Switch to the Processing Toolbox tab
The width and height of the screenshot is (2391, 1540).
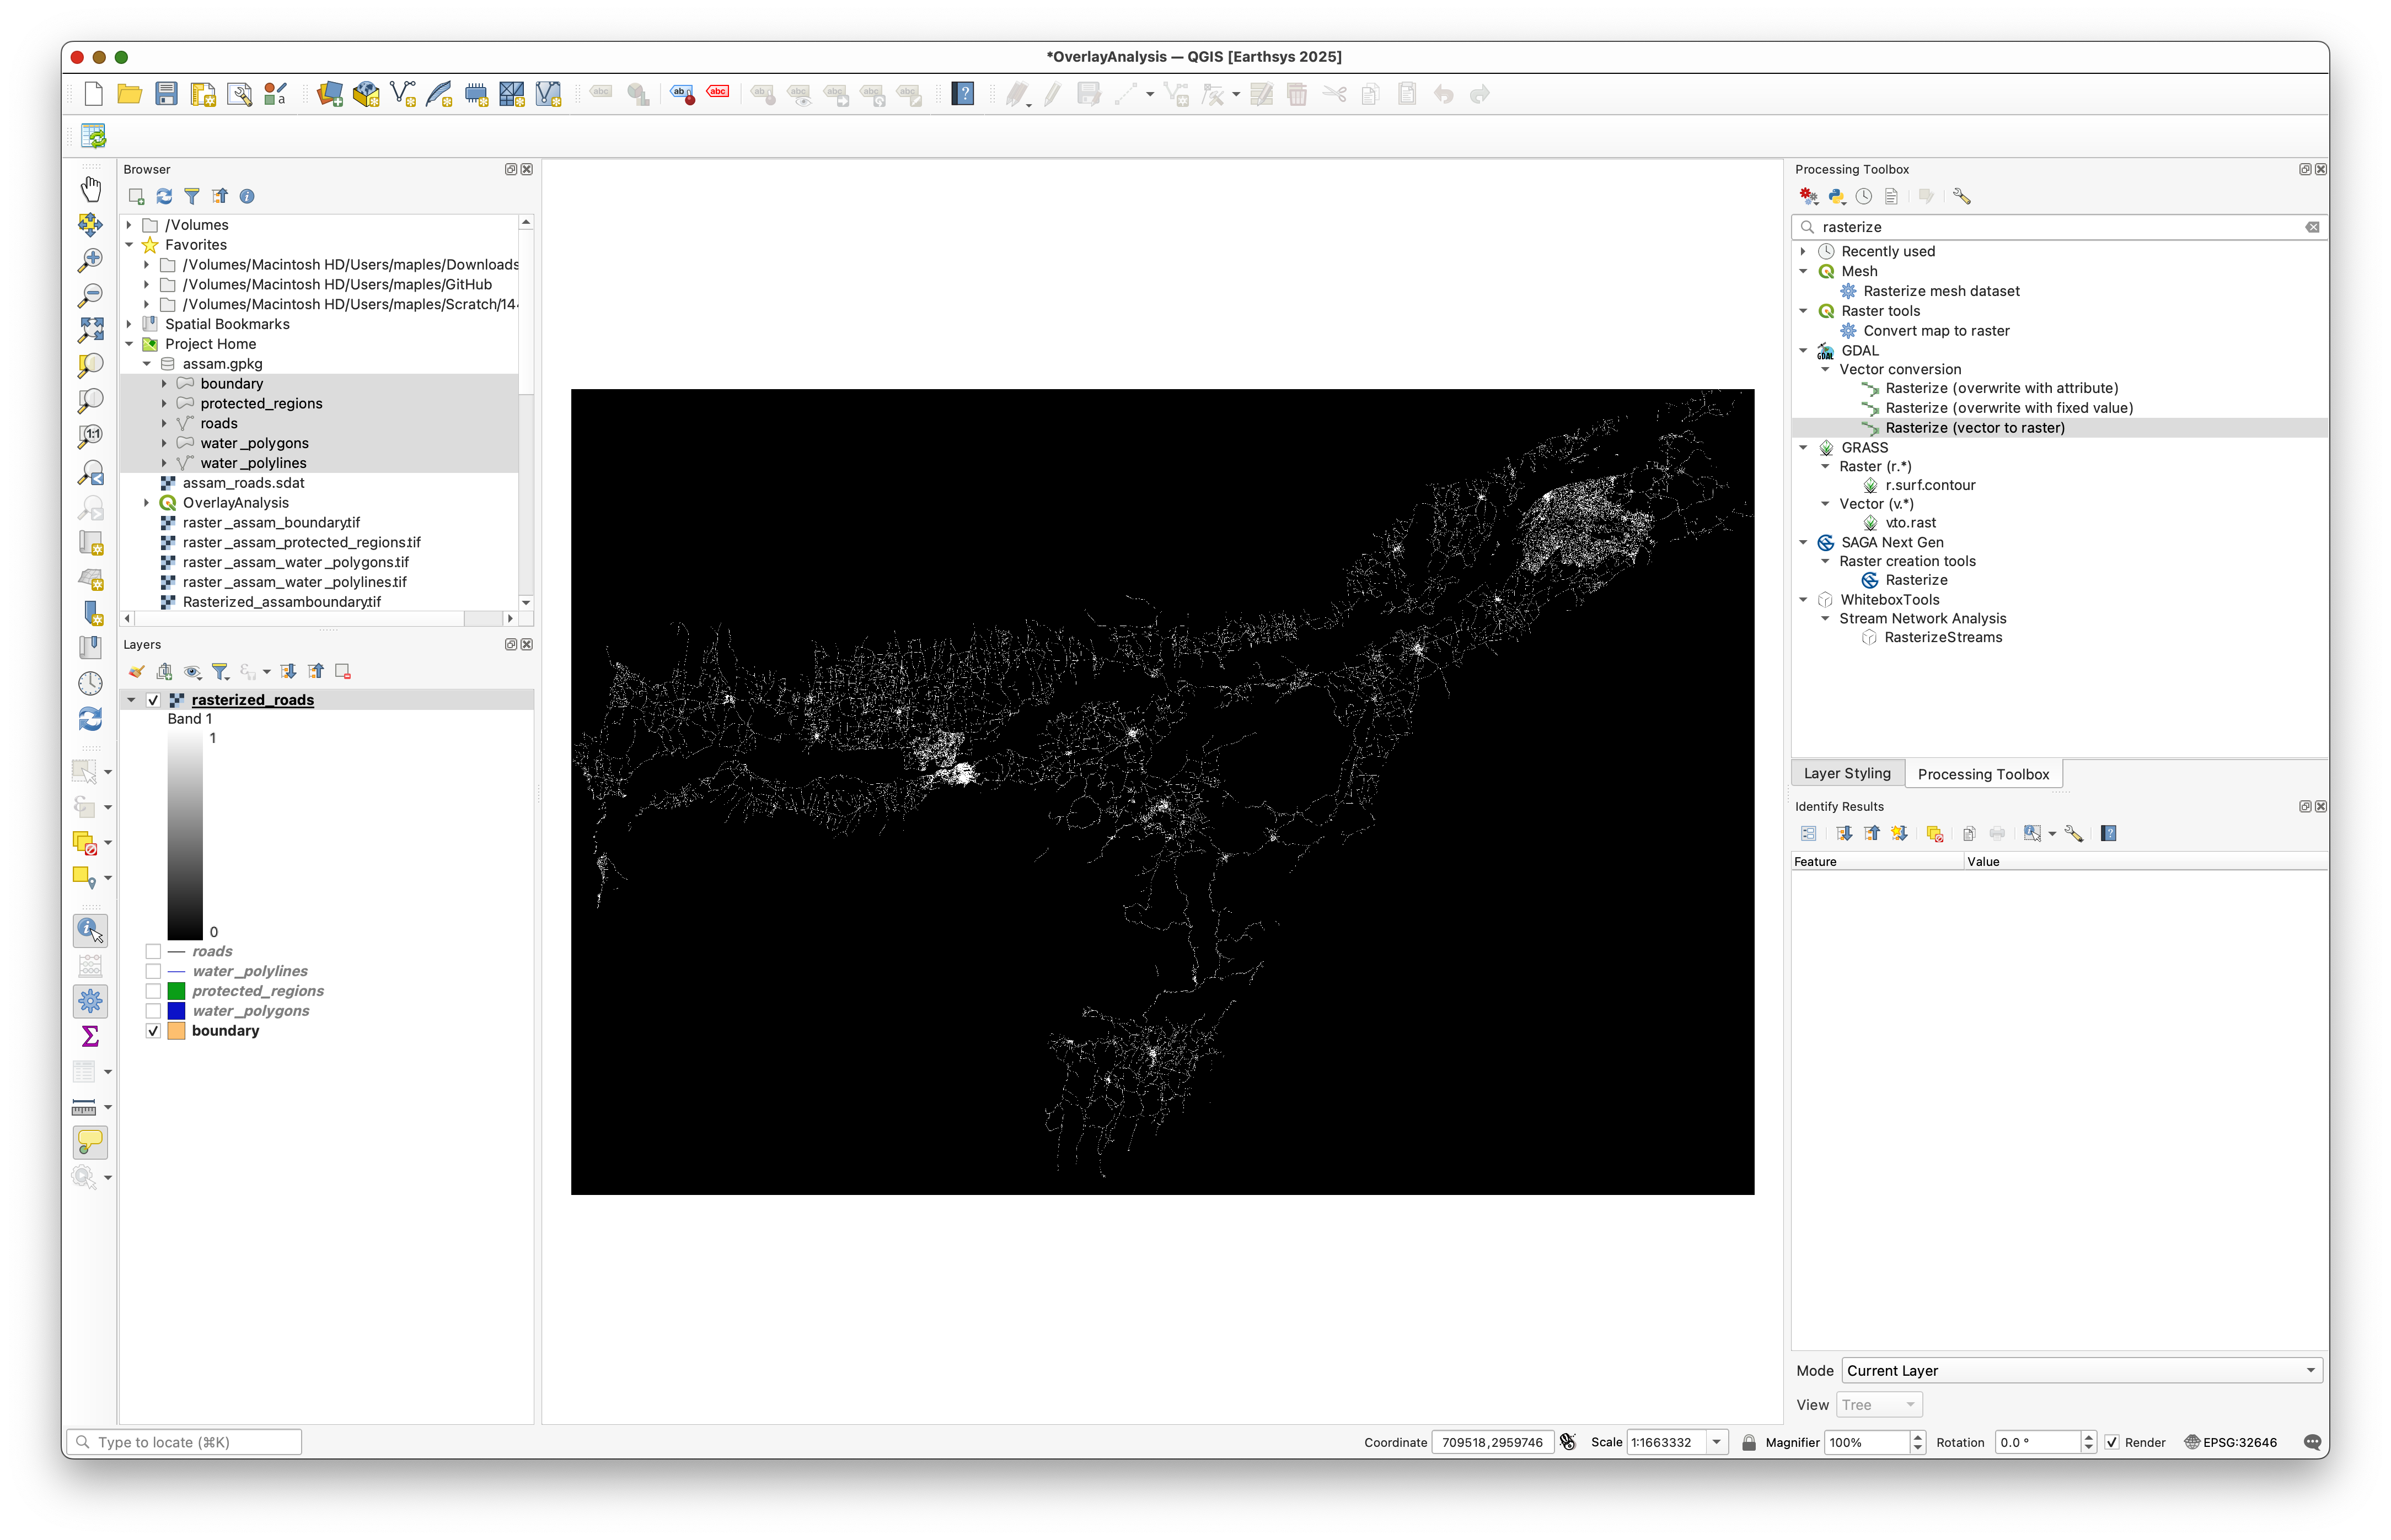(1983, 773)
